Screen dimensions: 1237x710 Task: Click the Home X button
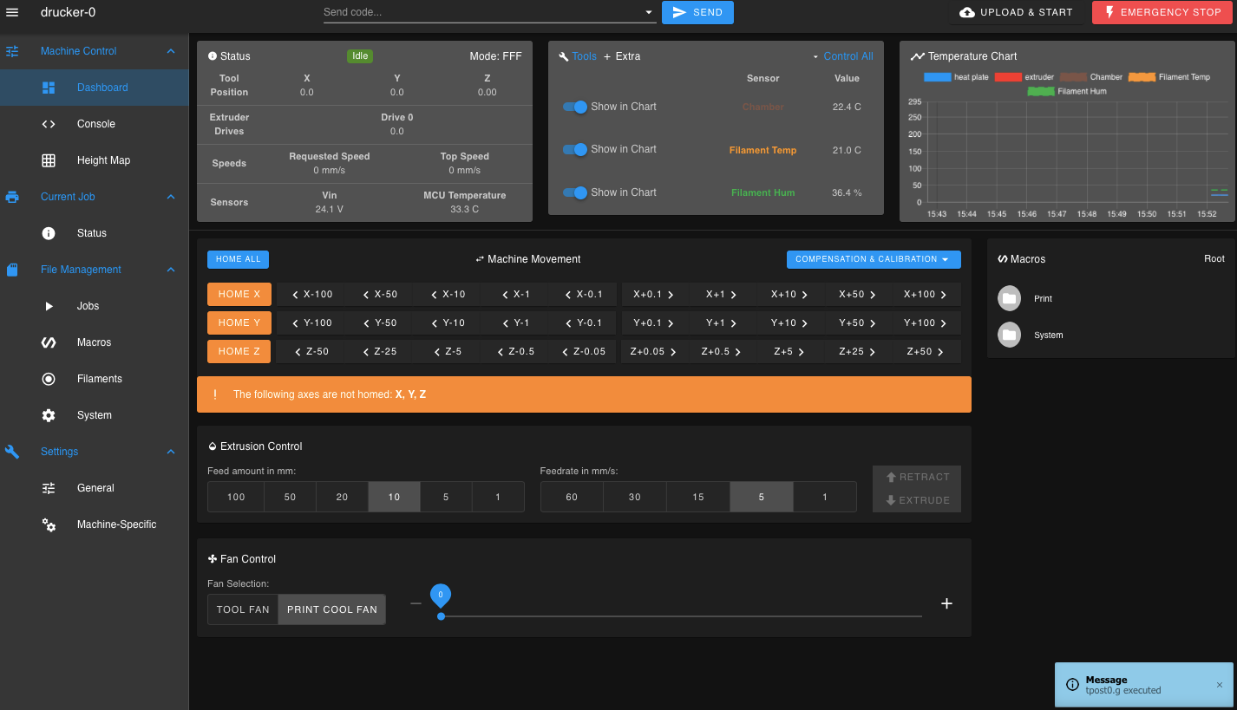pos(239,294)
